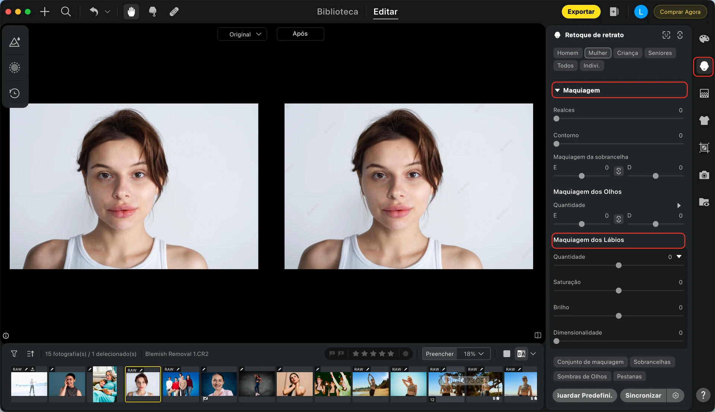The height and width of the screenshot is (412, 715).
Task: Toggle before/after BA compare view
Action: [521, 354]
